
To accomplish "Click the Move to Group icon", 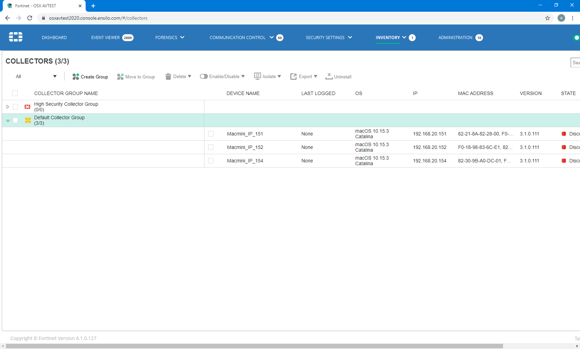I will click(120, 77).
